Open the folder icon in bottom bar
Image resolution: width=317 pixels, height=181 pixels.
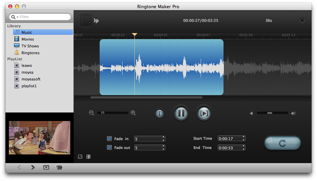(x=59, y=167)
